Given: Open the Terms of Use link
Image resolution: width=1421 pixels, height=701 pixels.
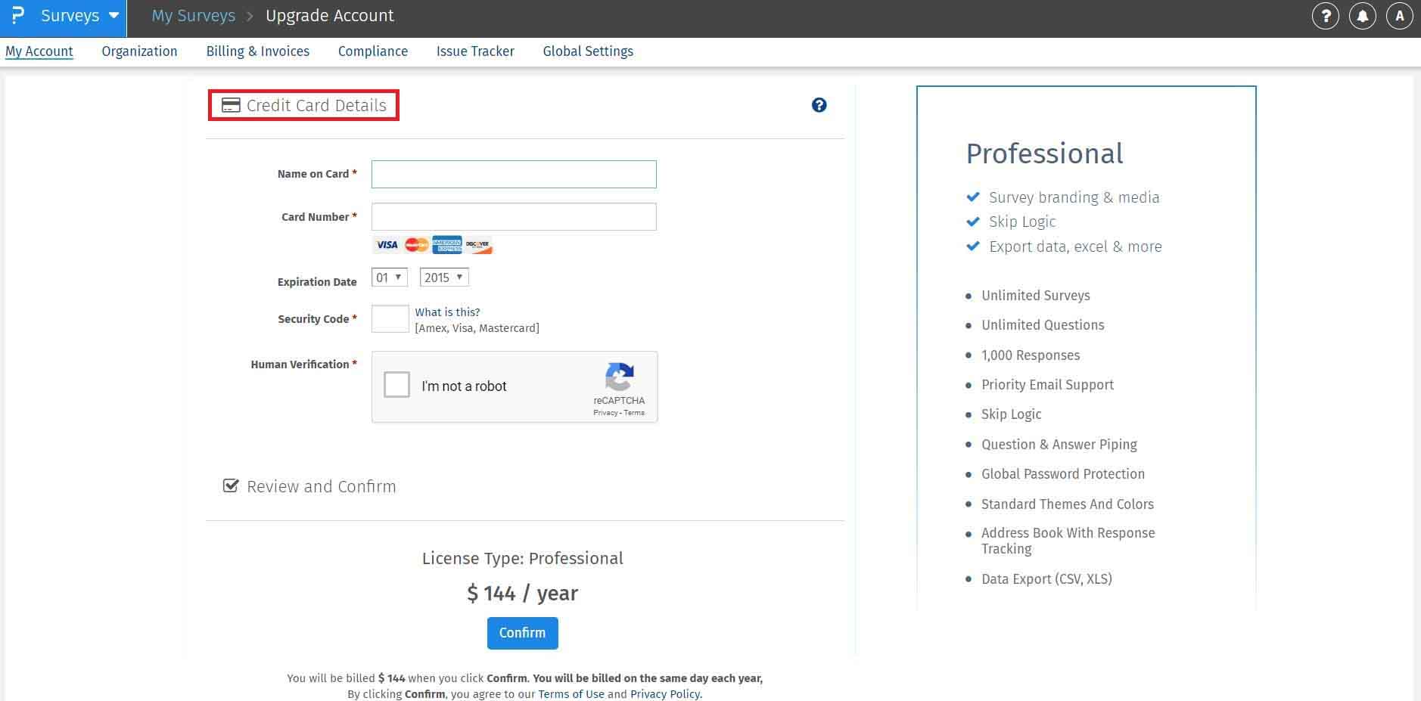Looking at the screenshot, I should pos(571,694).
